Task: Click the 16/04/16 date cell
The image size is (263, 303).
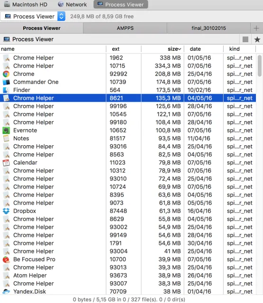Action: click(199, 211)
